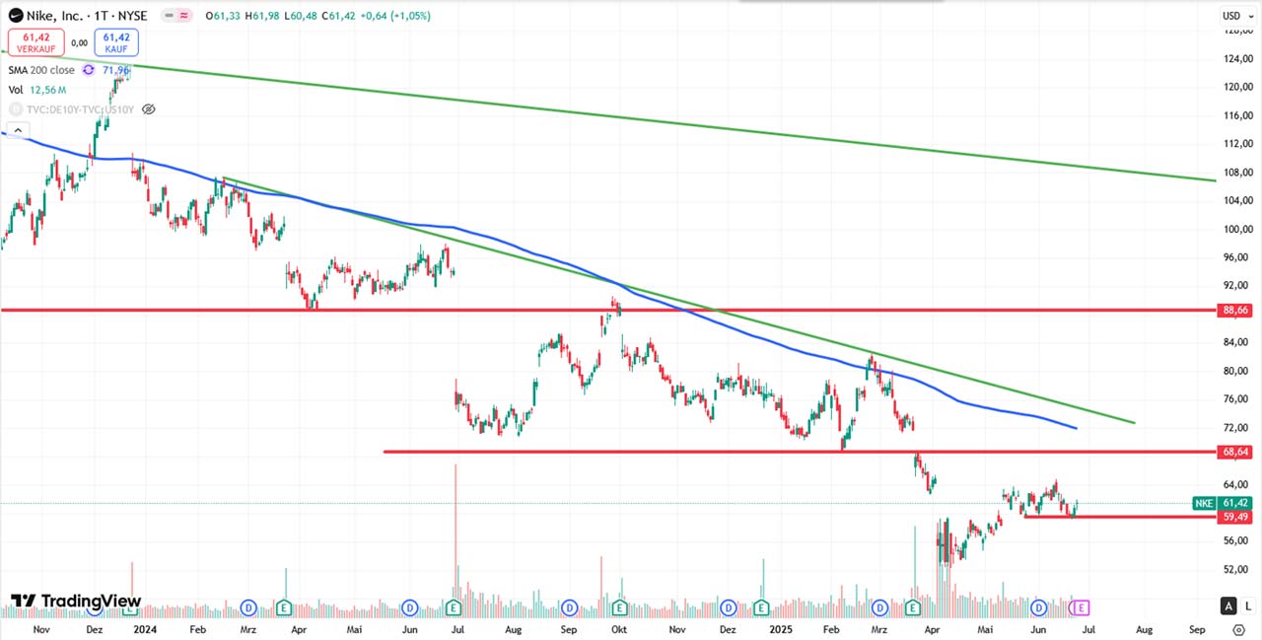1262x640 pixels.
Task: Toggle auto scale with the A button
Action: (1228, 605)
